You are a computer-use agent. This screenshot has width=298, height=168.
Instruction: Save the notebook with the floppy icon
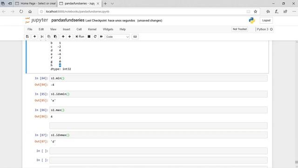coord(27,36)
